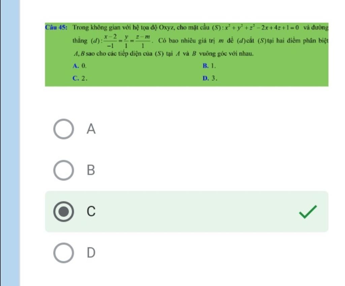The image size is (345, 286).
Task: Click answer text "D. 3." in question
Action: tap(210, 78)
